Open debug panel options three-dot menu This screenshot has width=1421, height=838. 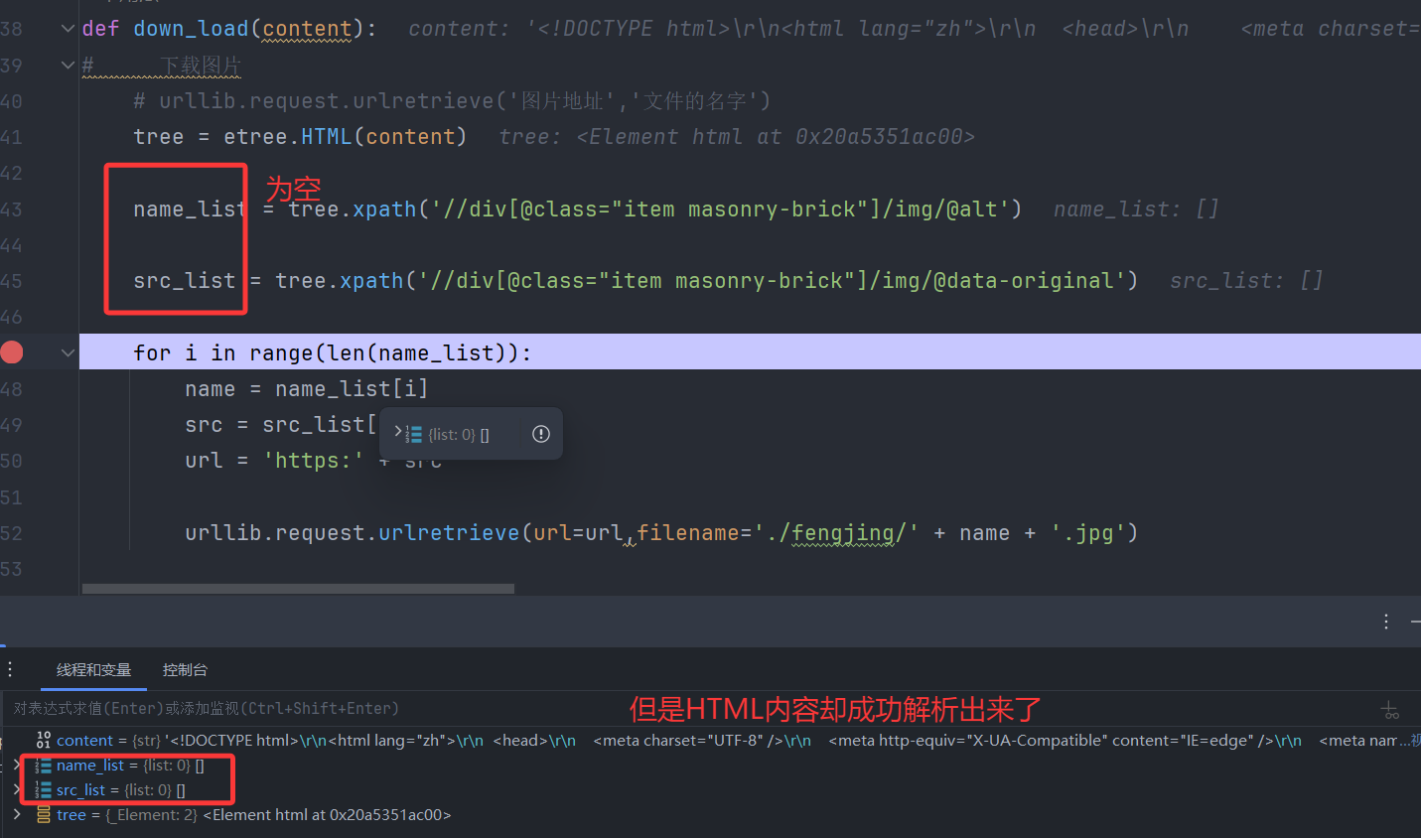1385,622
